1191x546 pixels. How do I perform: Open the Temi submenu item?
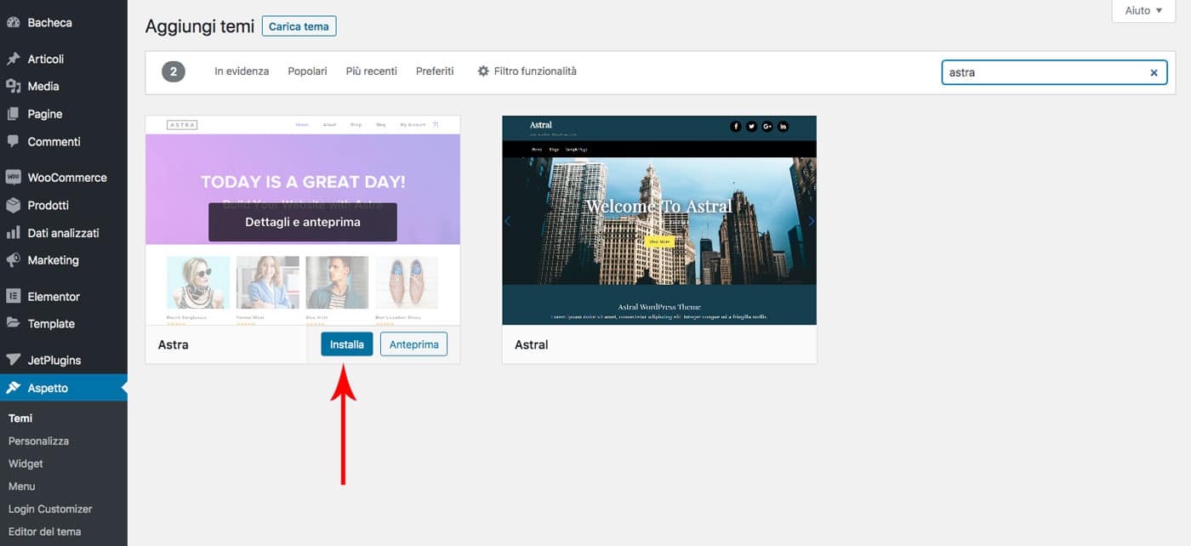click(x=20, y=418)
